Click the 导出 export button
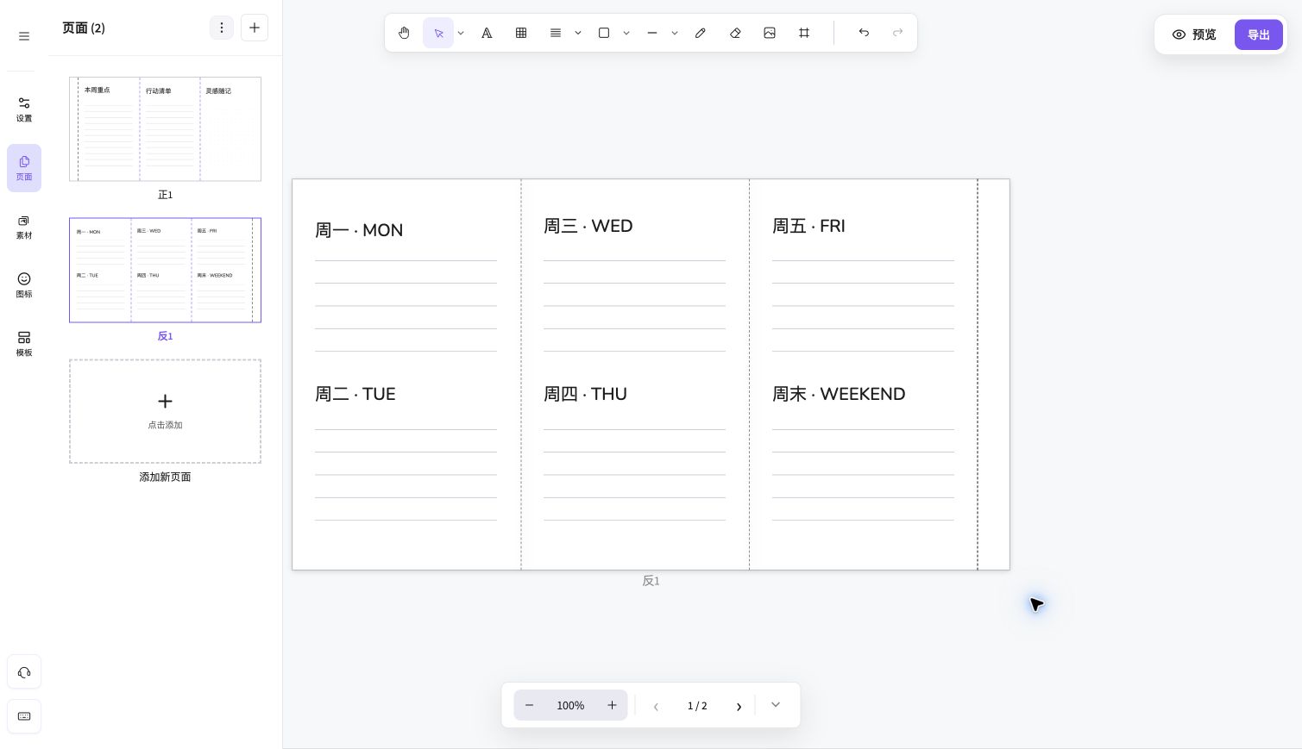Image resolution: width=1302 pixels, height=749 pixels. 1259,34
